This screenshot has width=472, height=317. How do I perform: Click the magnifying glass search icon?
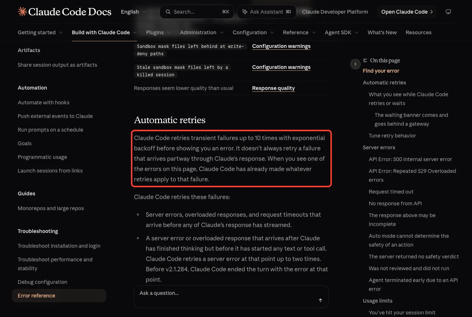(x=168, y=12)
